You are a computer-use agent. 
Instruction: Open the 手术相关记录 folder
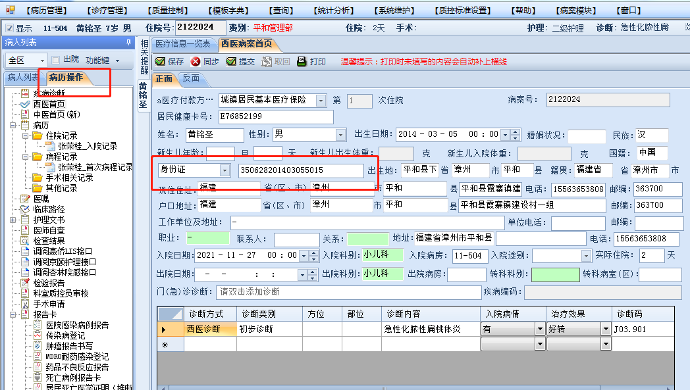pos(70,178)
